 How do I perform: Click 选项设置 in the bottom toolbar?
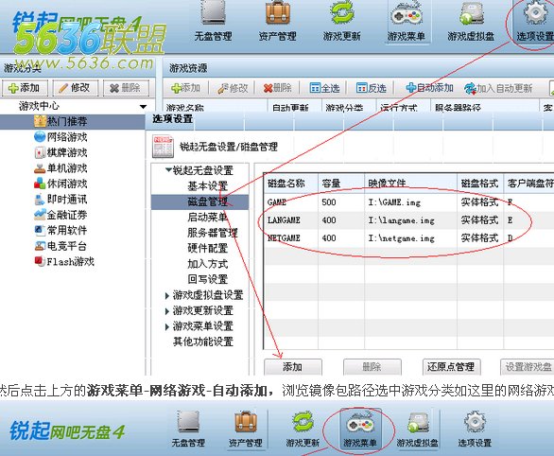point(475,430)
